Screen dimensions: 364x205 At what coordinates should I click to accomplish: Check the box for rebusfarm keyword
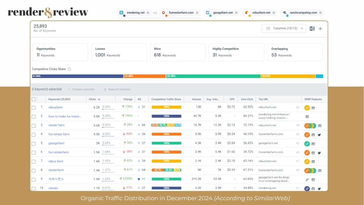pyautogui.click(x=34, y=108)
